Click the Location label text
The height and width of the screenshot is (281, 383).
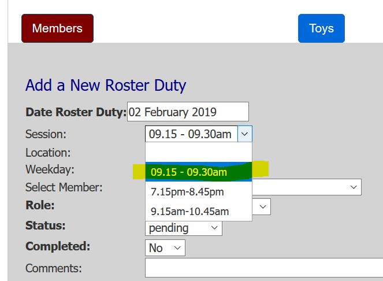48,153
